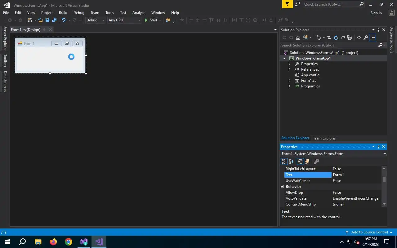Screen dimensions: 397x248
Task: Collapse the Behavior property category
Action: pos(282,187)
